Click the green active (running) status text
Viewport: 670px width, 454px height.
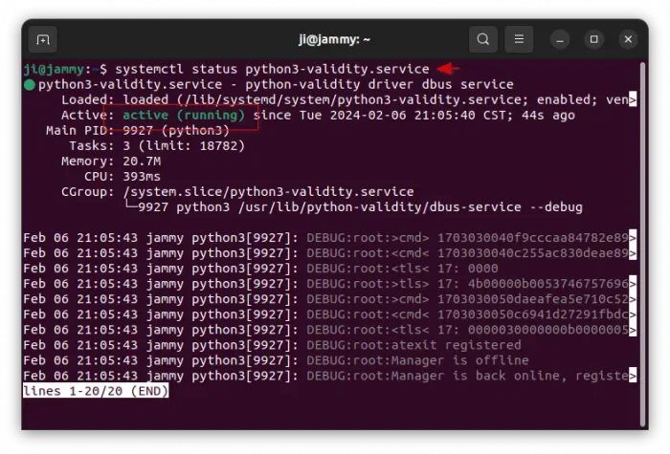coord(184,115)
